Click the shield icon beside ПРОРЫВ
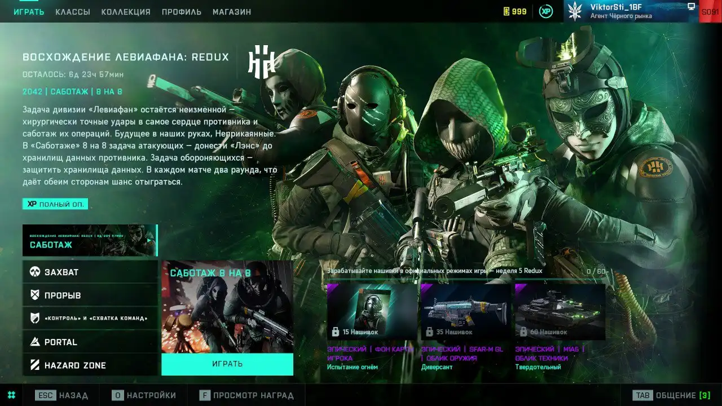 pos(35,295)
